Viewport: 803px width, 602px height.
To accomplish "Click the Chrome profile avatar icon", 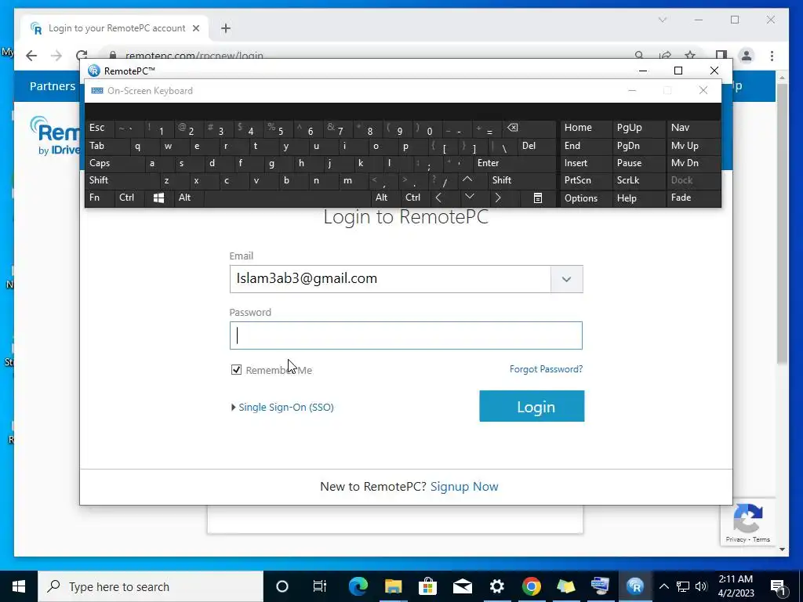I will coord(747,56).
